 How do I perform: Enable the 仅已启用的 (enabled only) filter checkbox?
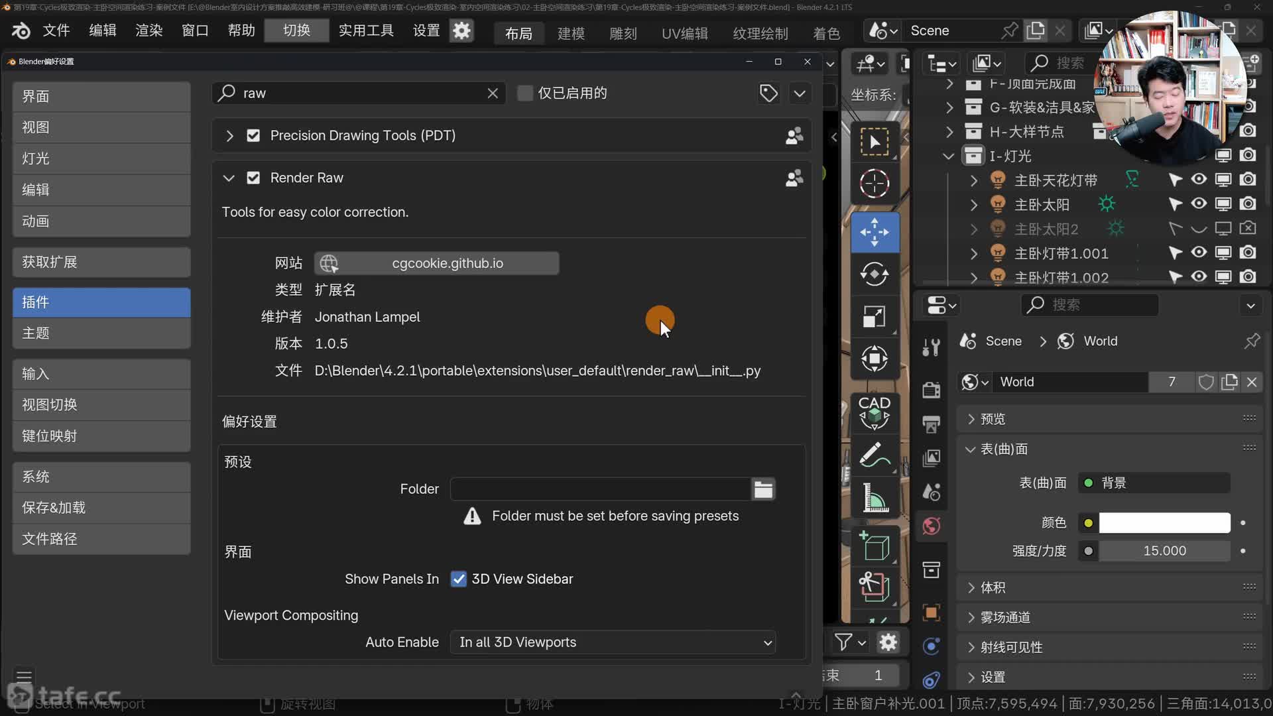point(524,93)
